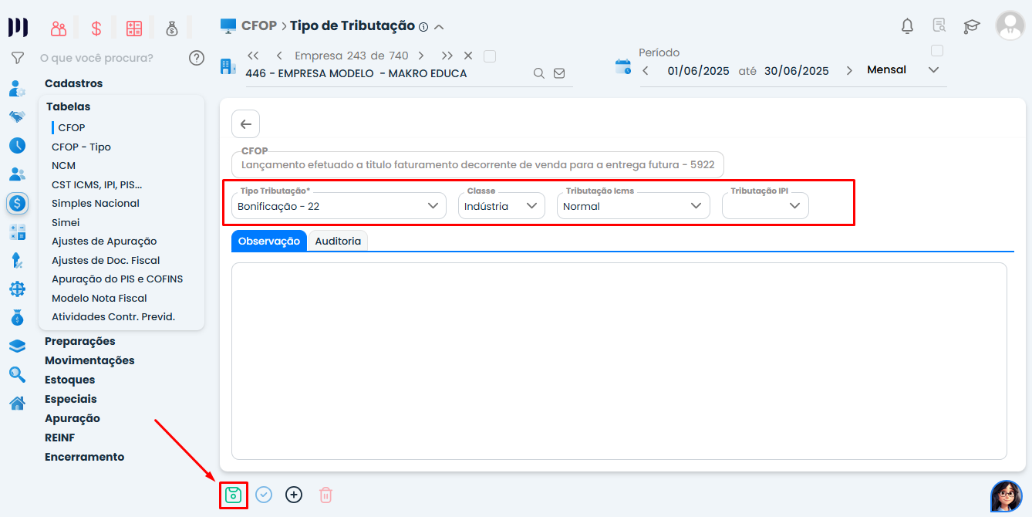
Task: Open the Classe dropdown showing Indústria
Action: [531, 206]
